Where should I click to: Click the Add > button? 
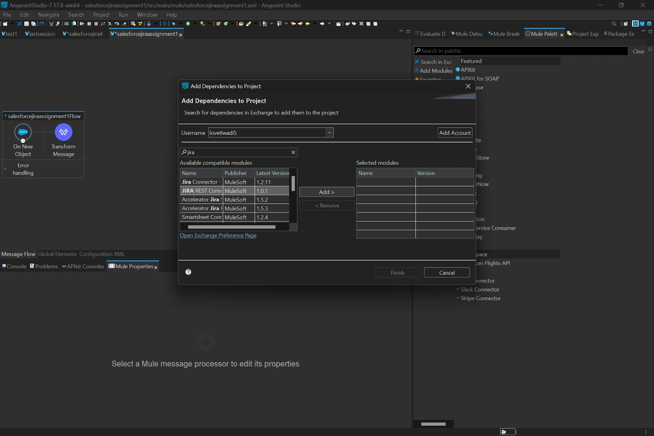pos(327,192)
